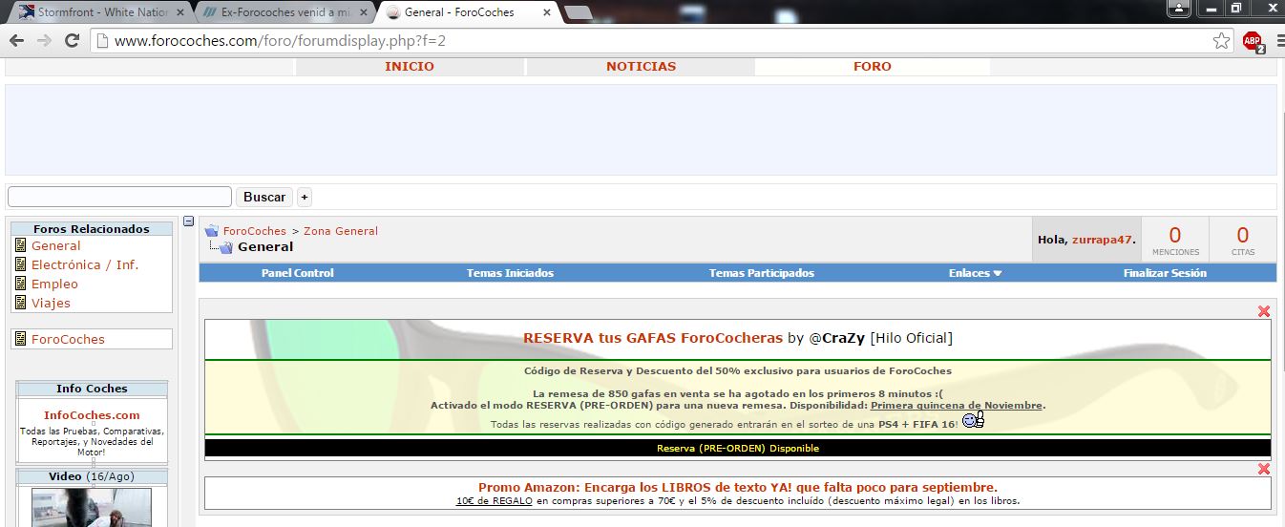Open the zurrapa47 user profile link

point(1102,240)
